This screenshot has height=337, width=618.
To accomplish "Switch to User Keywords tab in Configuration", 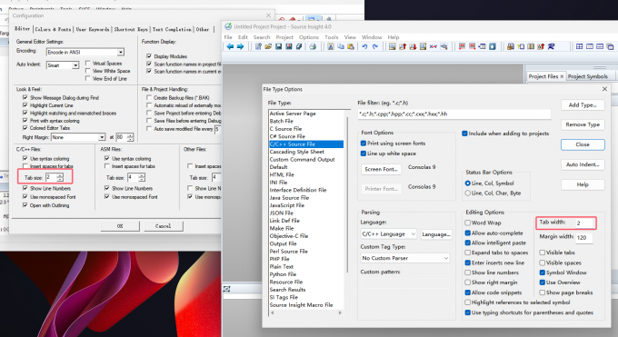I will click(x=93, y=29).
